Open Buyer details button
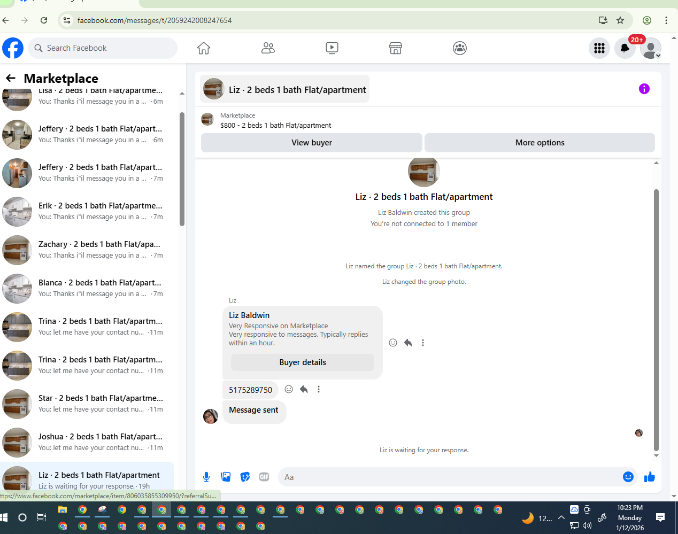 (303, 362)
